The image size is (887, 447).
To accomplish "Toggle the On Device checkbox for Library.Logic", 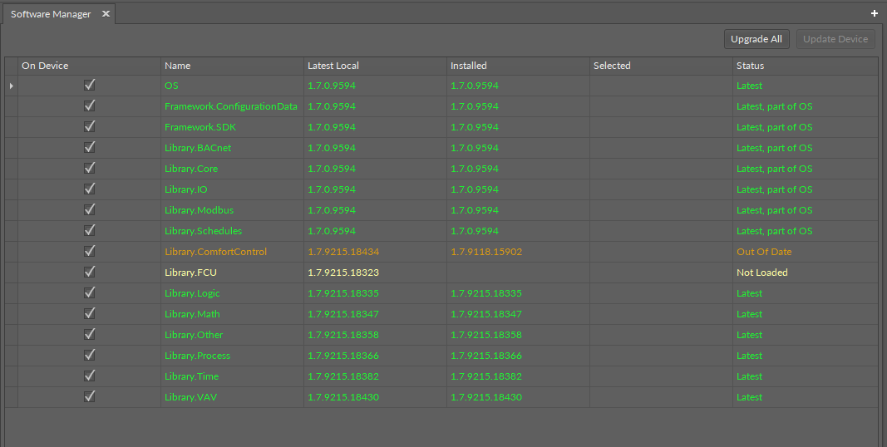I will coord(90,292).
